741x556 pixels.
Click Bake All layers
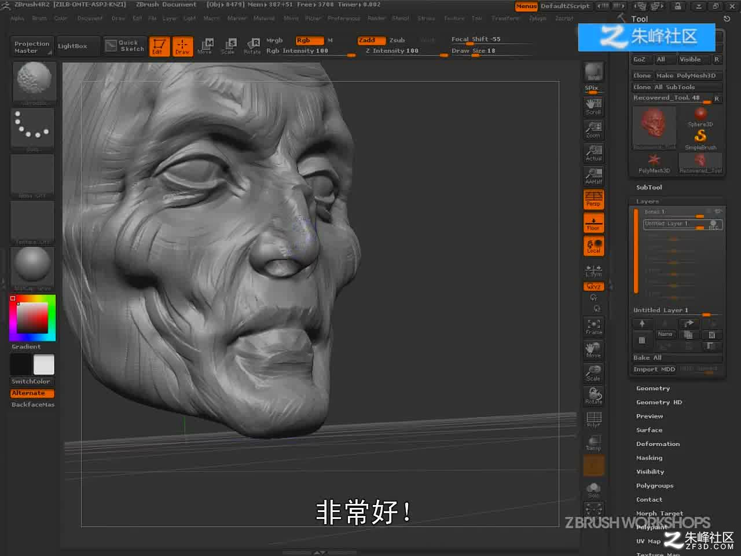click(677, 357)
